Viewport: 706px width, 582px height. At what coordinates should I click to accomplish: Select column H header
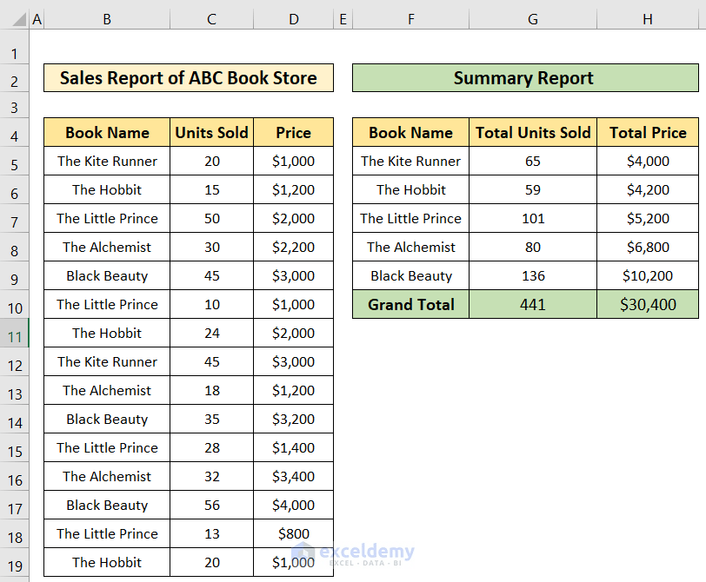click(x=647, y=17)
